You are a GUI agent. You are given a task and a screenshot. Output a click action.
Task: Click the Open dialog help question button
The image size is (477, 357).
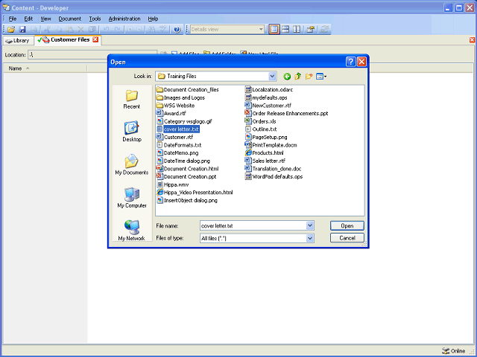(x=350, y=62)
